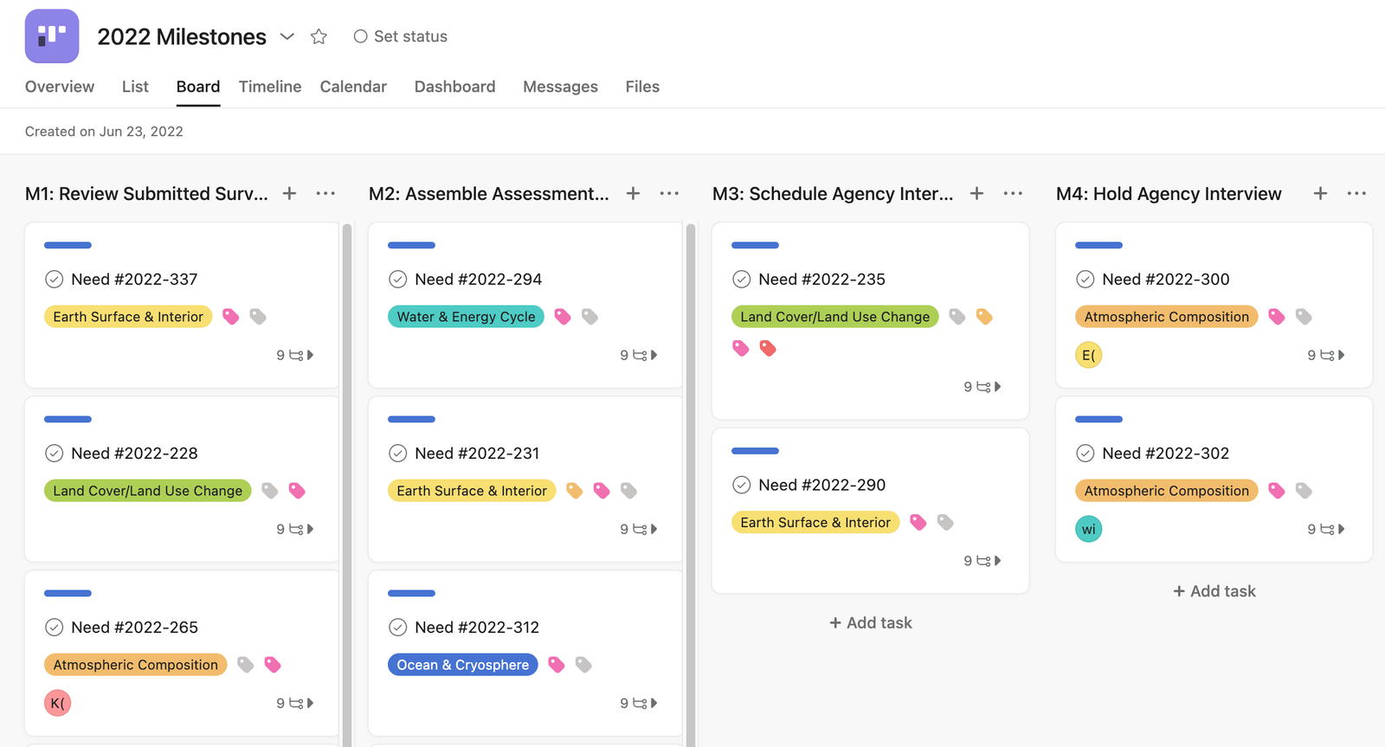
Task: Open the Dashboard tab
Action: (454, 87)
